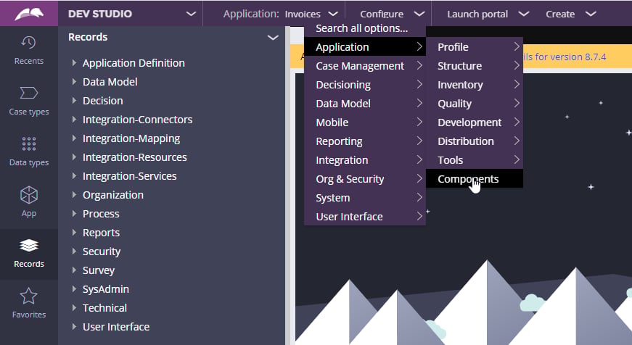This screenshot has width=632, height=345.
Task: Open the DEV STUDIO dropdown arrow
Action: click(191, 14)
